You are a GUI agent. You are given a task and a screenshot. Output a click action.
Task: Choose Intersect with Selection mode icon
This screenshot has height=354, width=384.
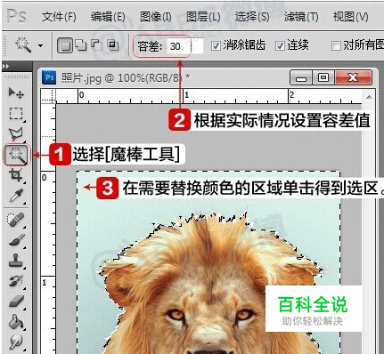[x=112, y=45]
